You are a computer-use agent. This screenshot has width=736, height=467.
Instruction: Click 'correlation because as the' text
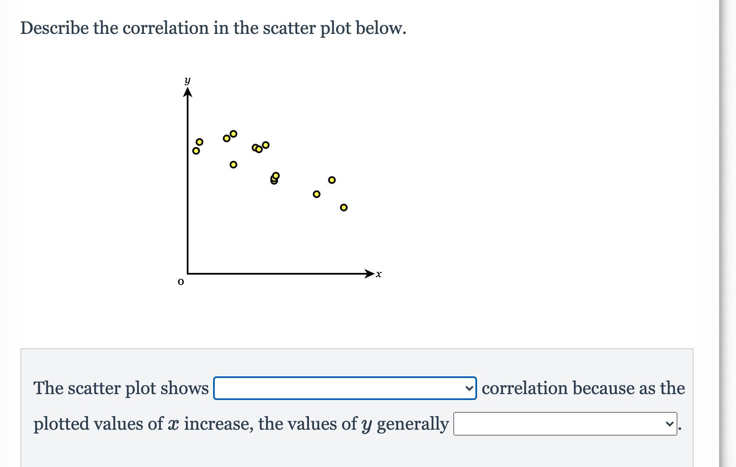[583, 388]
